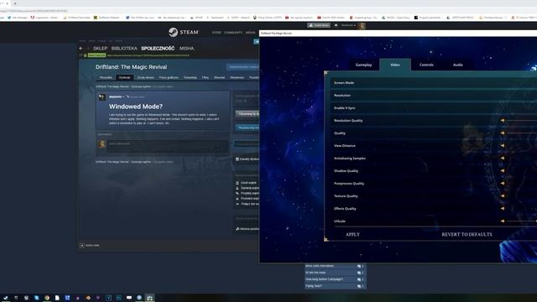Open the 'AI are too easy' discussion
The height and width of the screenshot is (302, 537).
[315, 273]
